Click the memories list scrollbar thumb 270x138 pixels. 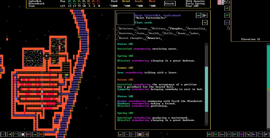(206, 89)
